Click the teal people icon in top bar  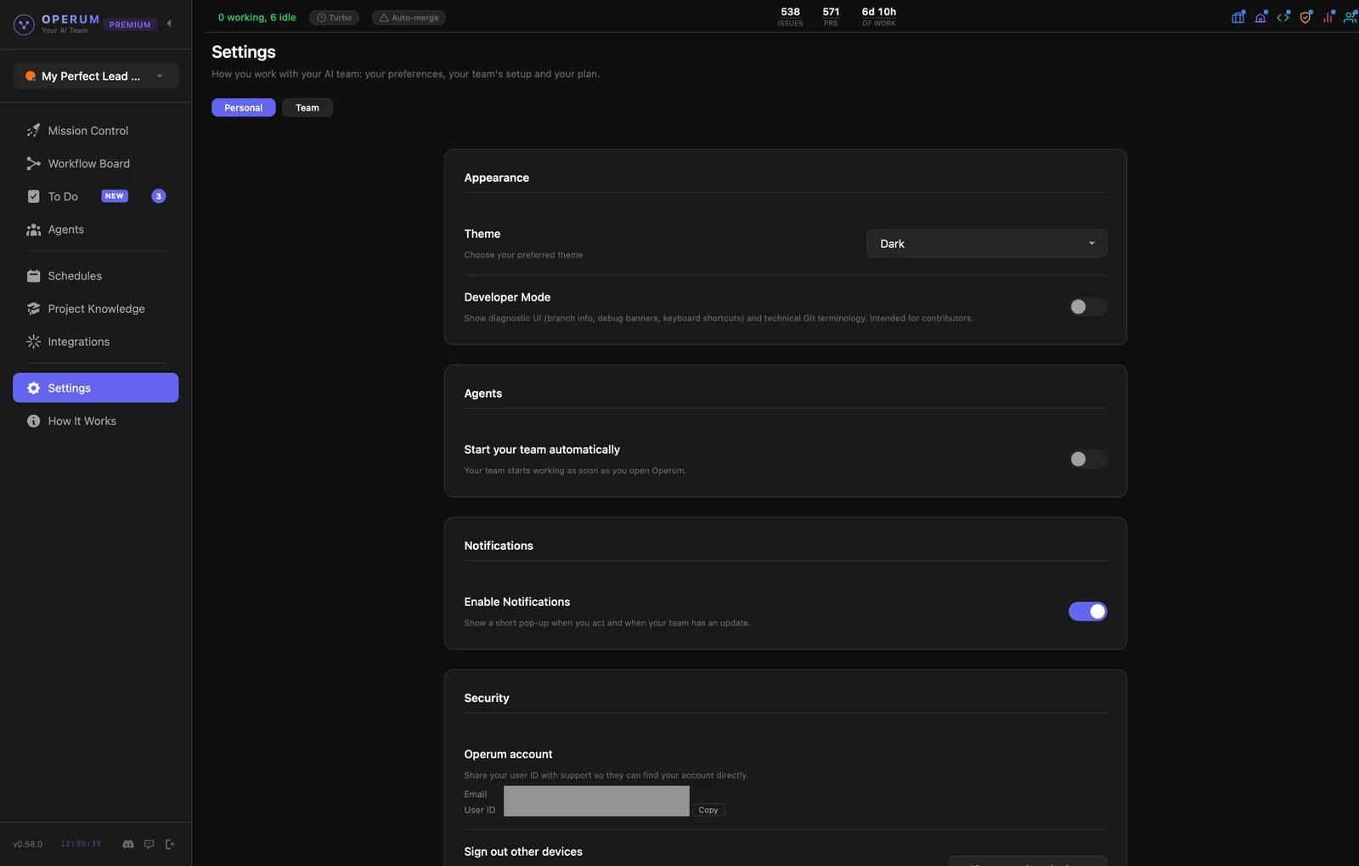[x=1351, y=17]
